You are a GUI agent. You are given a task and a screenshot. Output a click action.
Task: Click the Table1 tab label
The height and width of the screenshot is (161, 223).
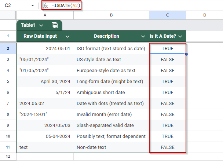[28, 25]
